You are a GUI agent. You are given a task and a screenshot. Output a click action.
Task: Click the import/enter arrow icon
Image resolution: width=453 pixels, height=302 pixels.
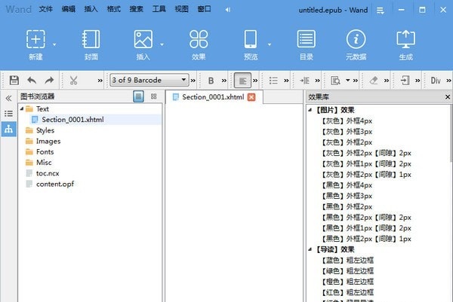coord(405,81)
